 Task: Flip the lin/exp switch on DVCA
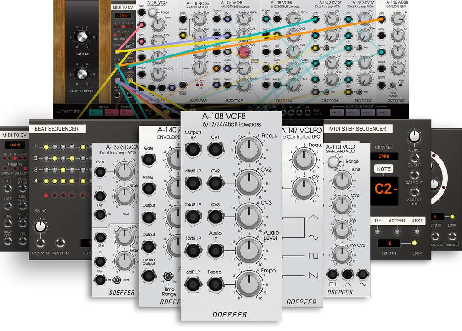click(117, 280)
